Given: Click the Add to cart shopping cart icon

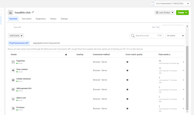Looking at the screenshot, I should pyautogui.click(x=13, y=99).
